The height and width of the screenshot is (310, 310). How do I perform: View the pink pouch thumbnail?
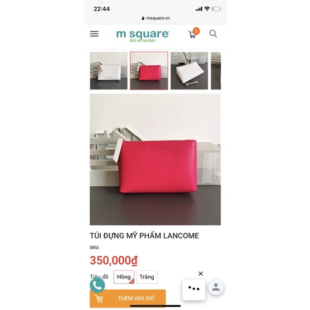(x=149, y=71)
